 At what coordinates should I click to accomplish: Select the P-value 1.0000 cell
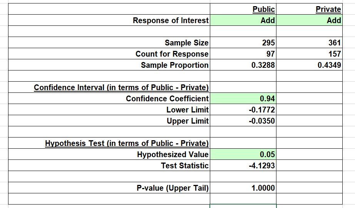pos(243,188)
